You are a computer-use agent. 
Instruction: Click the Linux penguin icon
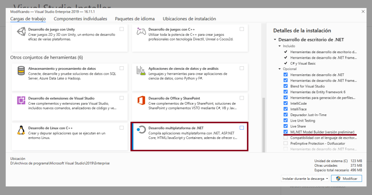tap(21, 130)
